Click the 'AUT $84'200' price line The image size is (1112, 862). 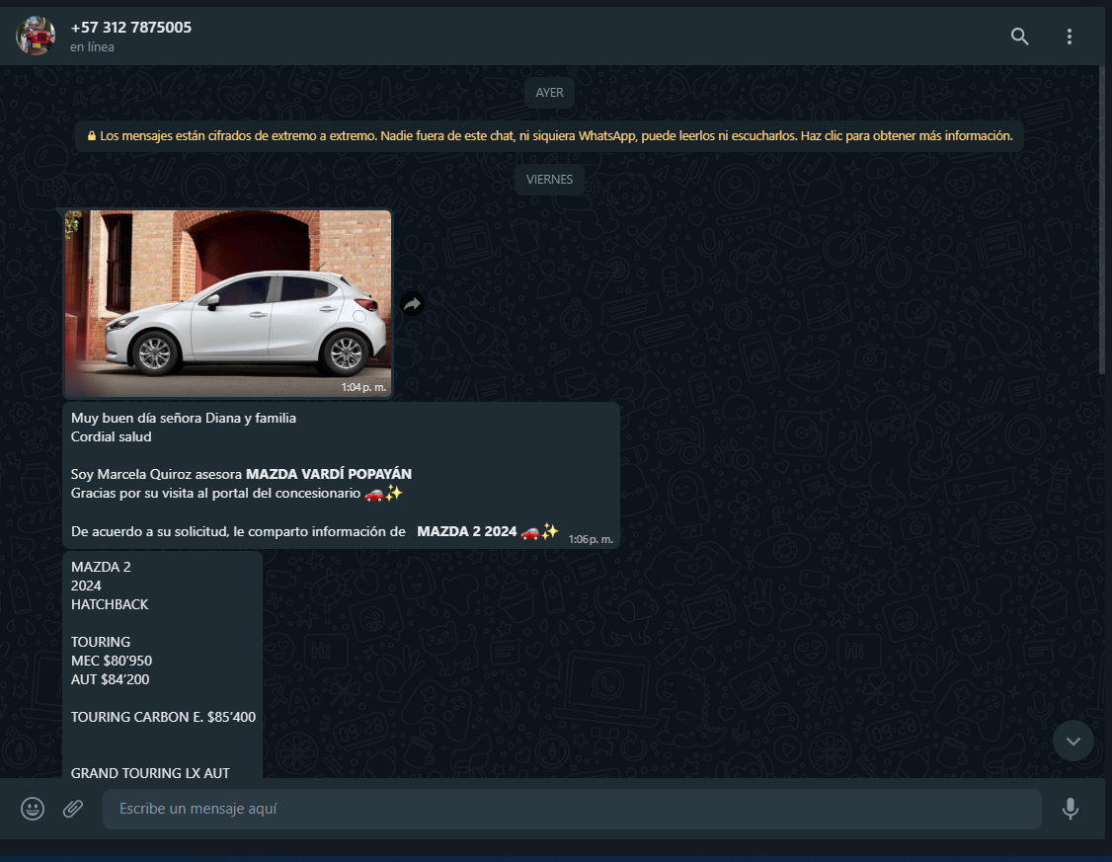click(110, 679)
